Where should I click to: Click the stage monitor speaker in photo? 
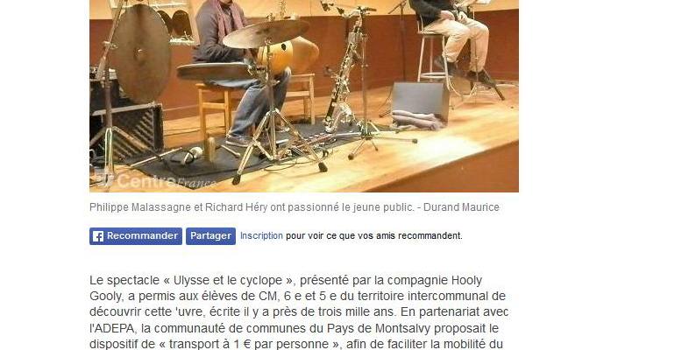pos(420,100)
